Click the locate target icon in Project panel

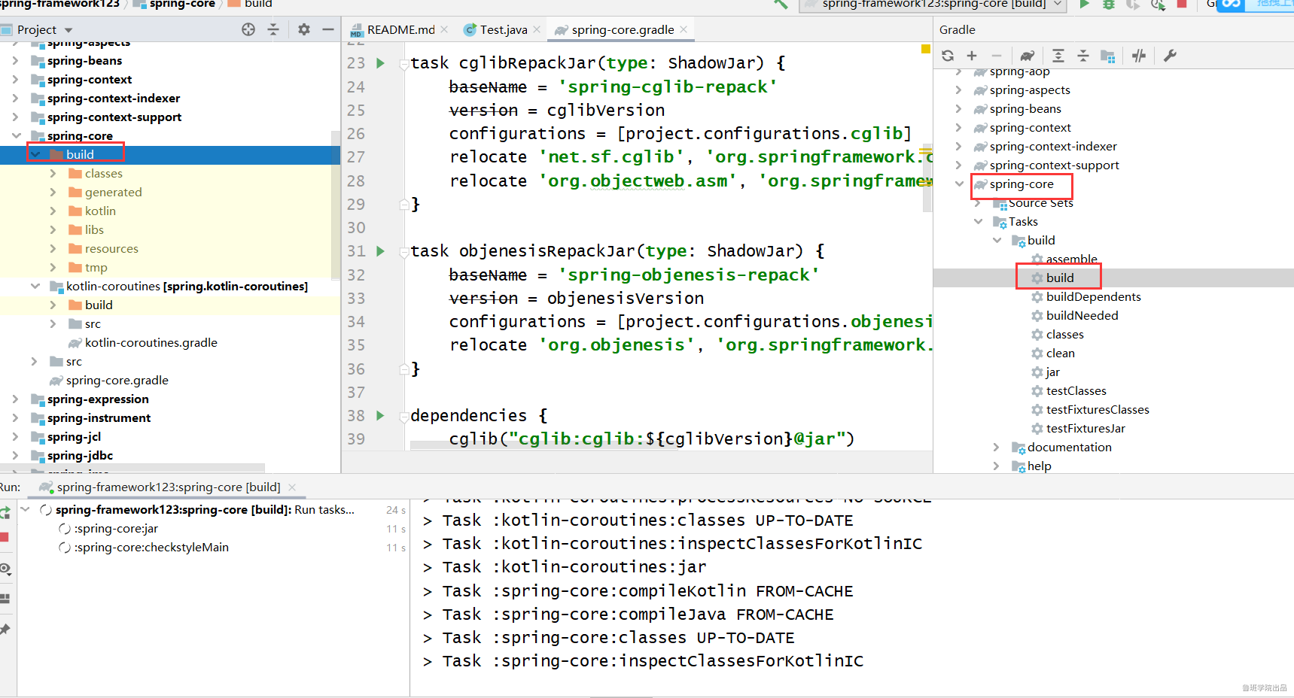[x=248, y=29]
